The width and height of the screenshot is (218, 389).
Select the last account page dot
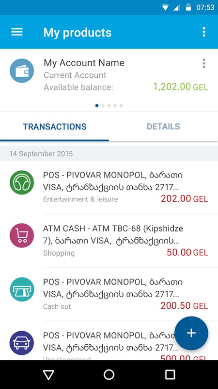121,106
